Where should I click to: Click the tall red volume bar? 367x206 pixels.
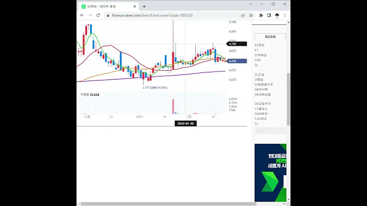[173, 107]
